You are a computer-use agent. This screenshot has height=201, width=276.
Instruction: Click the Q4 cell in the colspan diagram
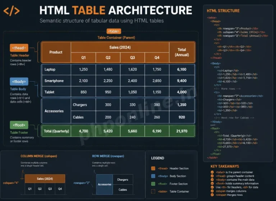[x=60, y=189]
